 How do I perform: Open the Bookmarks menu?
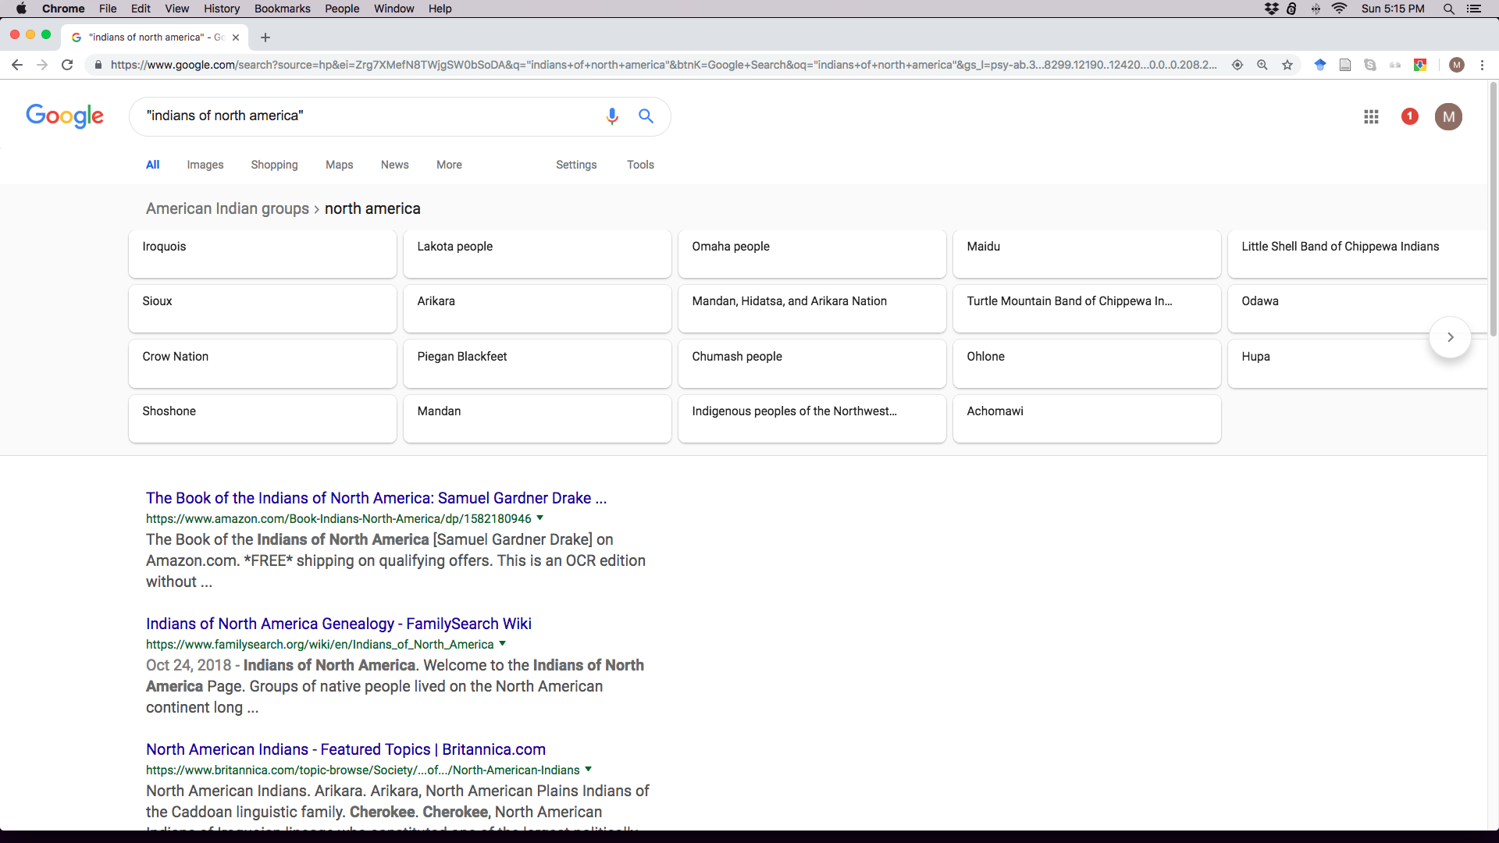click(x=282, y=9)
